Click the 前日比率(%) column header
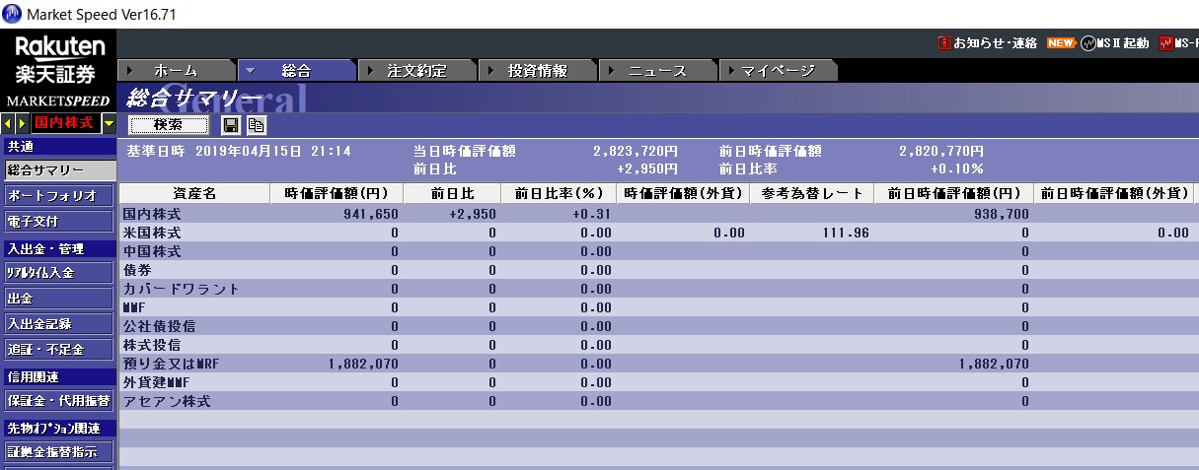 click(559, 193)
